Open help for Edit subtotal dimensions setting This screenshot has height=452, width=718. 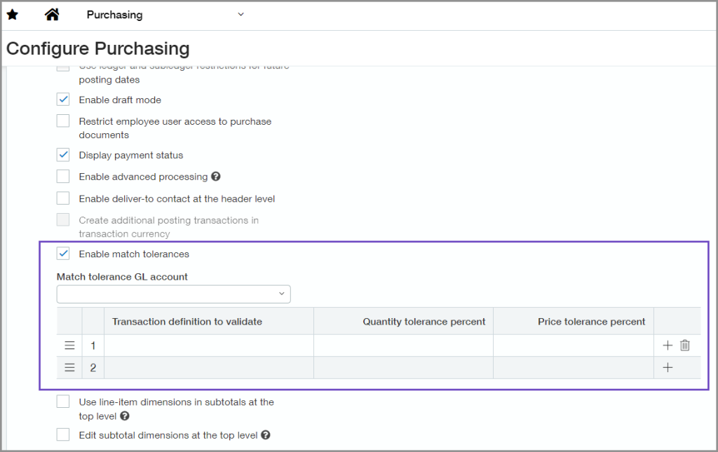click(265, 434)
